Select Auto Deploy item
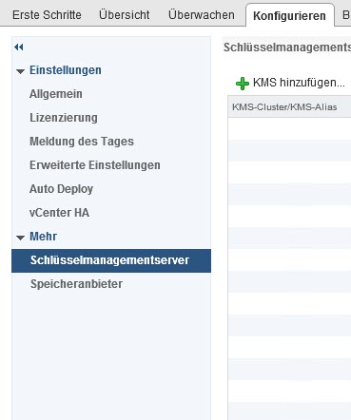The width and height of the screenshot is (351, 420). coord(61,189)
